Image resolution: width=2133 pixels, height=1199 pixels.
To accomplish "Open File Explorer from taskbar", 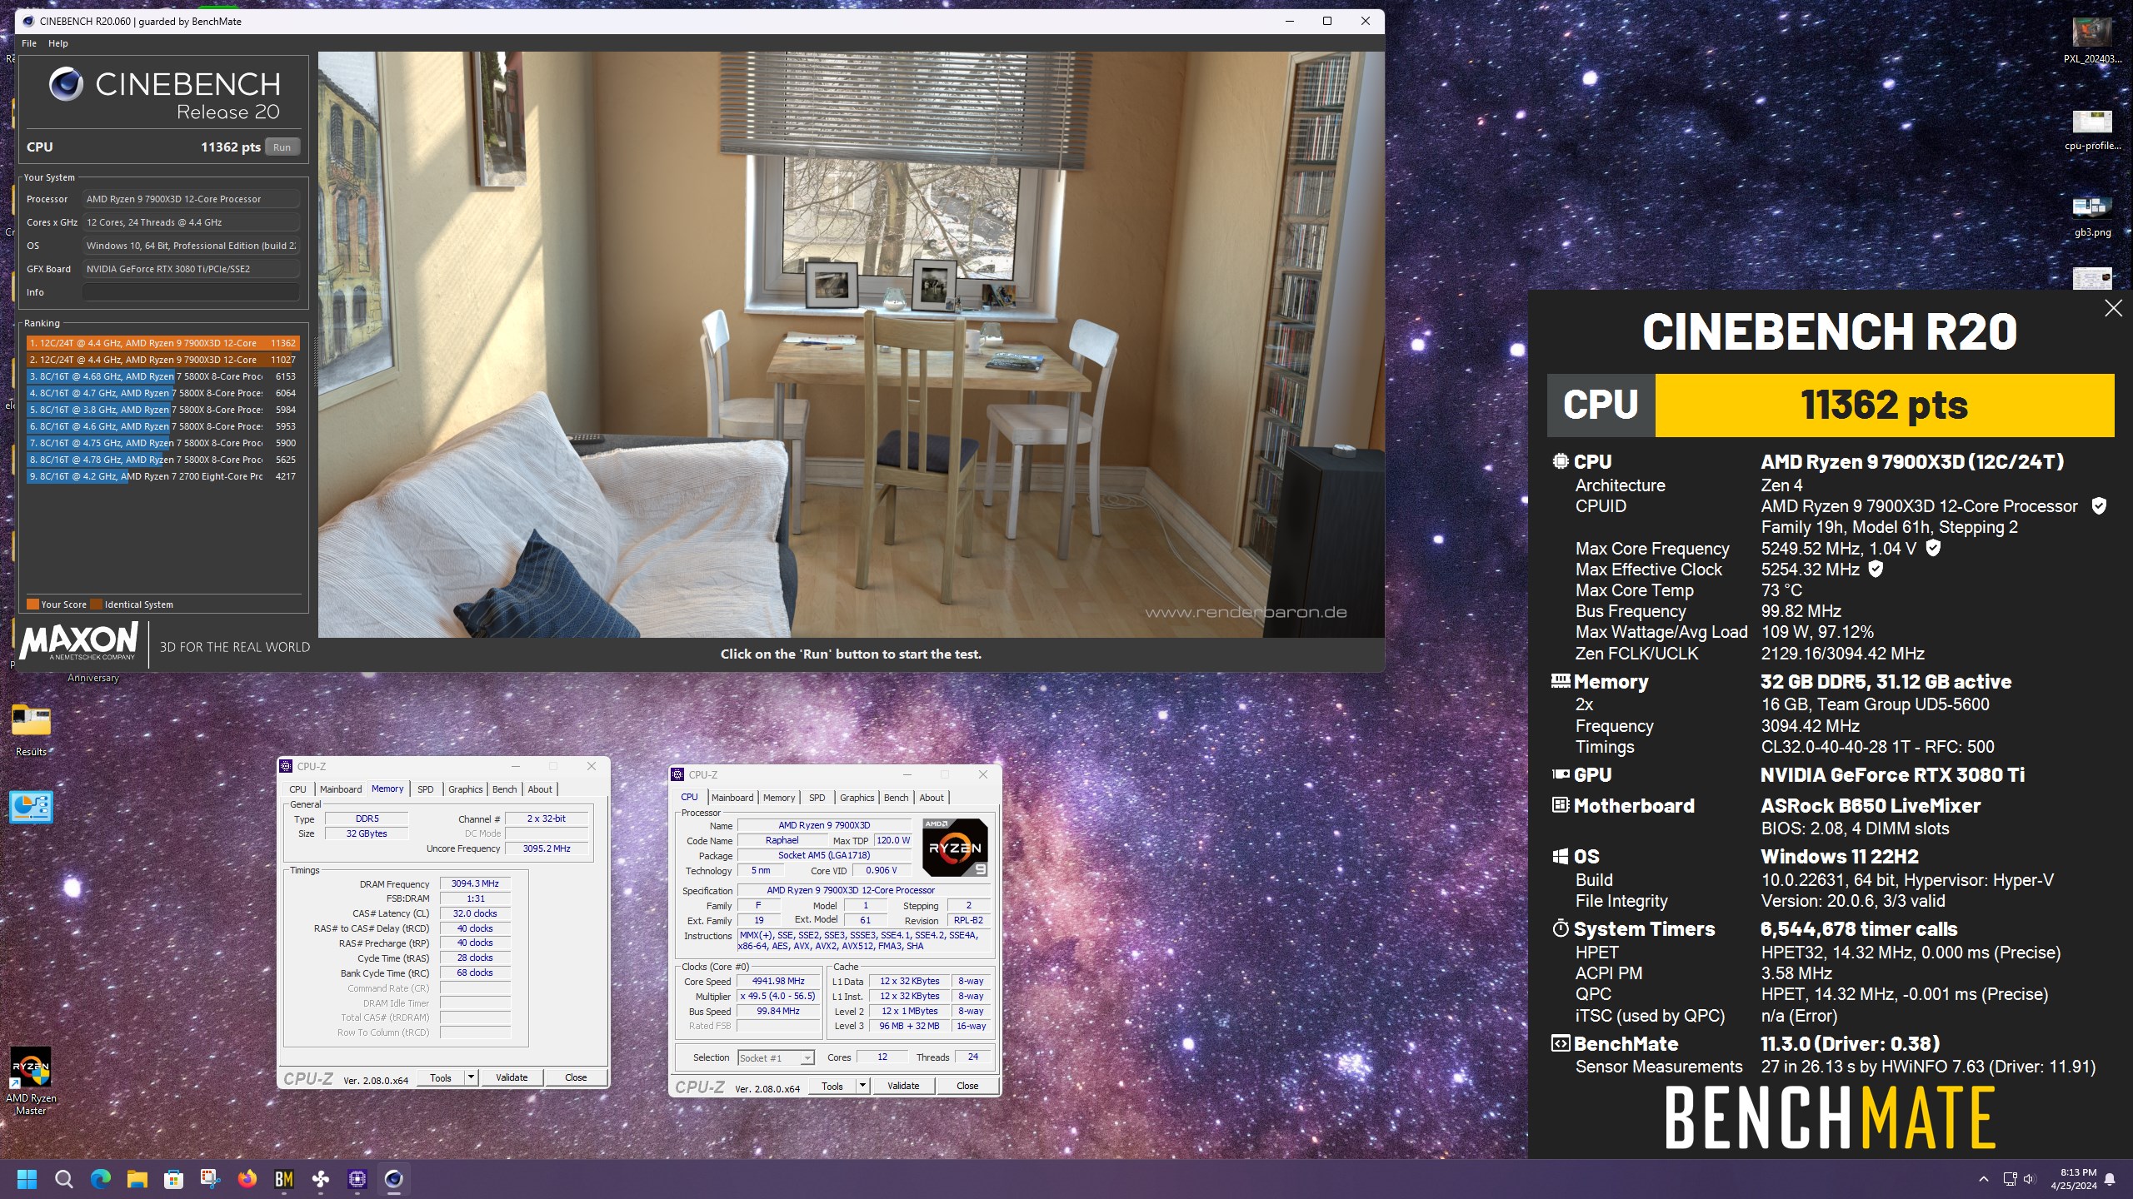I will click(x=137, y=1179).
